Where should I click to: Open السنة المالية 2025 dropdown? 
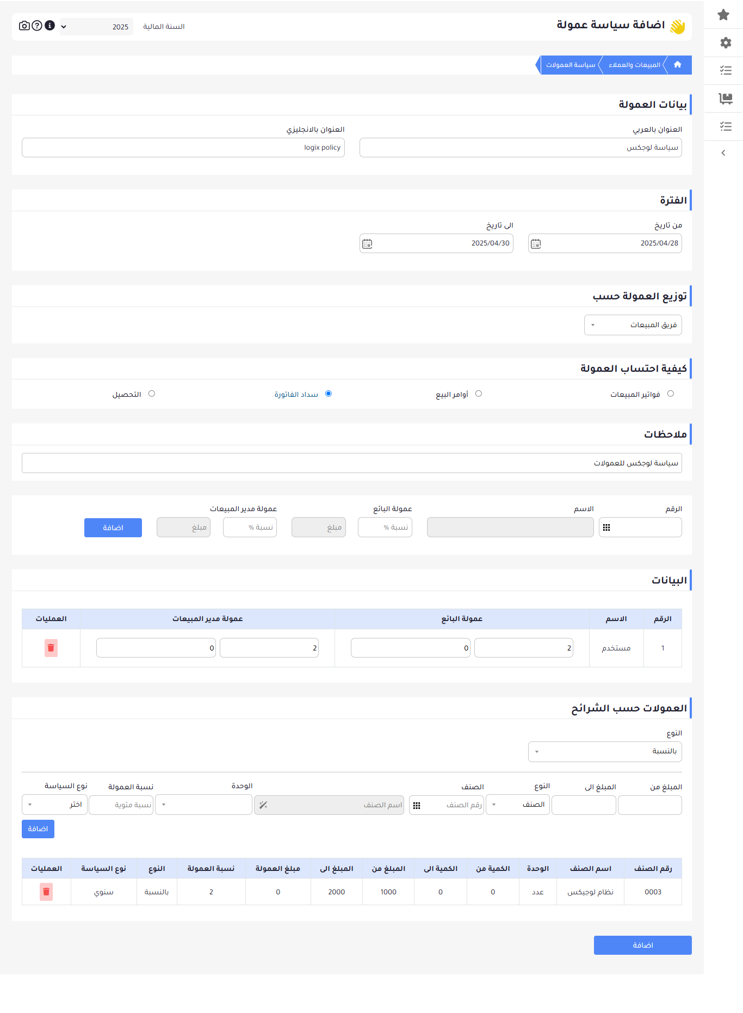click(96, 27)
